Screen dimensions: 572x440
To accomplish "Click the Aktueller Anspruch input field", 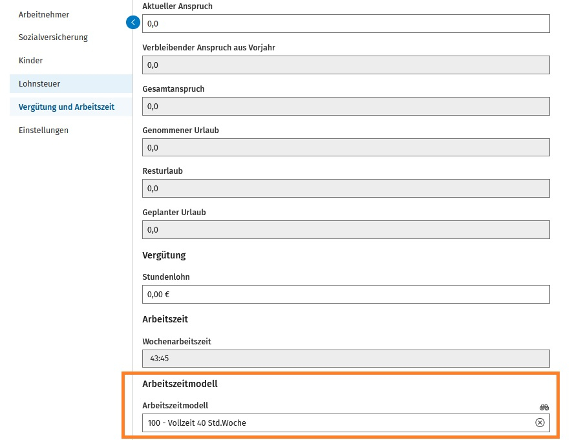I will tap(346, 24).
